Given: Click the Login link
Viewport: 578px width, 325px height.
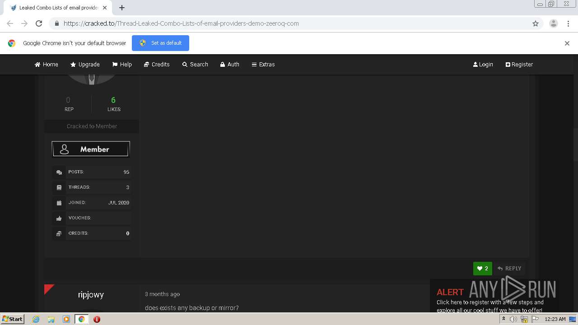Looking at the screenshot, I should click(483, 65).
